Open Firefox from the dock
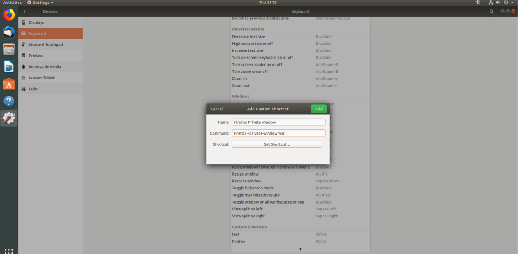Image resolution: width=518 pixels, height=254 pixels. pos(9,15)
